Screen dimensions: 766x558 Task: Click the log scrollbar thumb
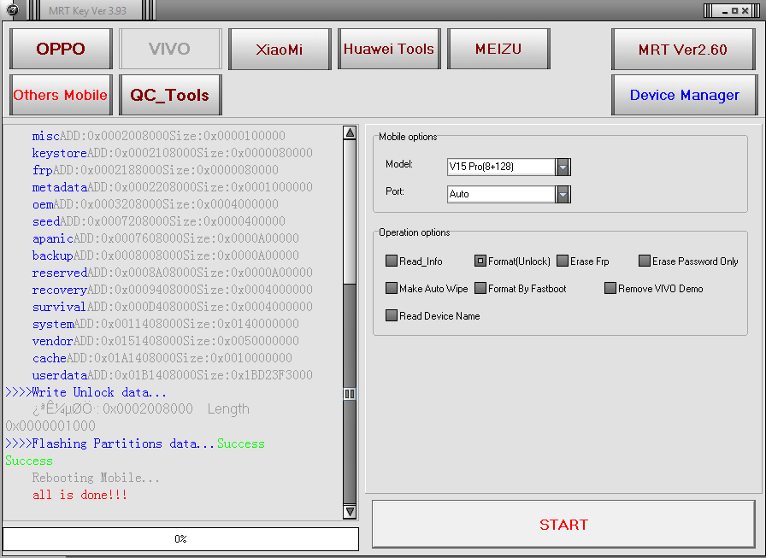350,393
